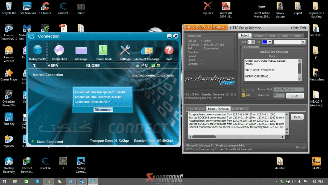The height and width of the screenshot is (185, 328).
Task: Open the True Key desktop shortcut
Action: pos(9,119)
